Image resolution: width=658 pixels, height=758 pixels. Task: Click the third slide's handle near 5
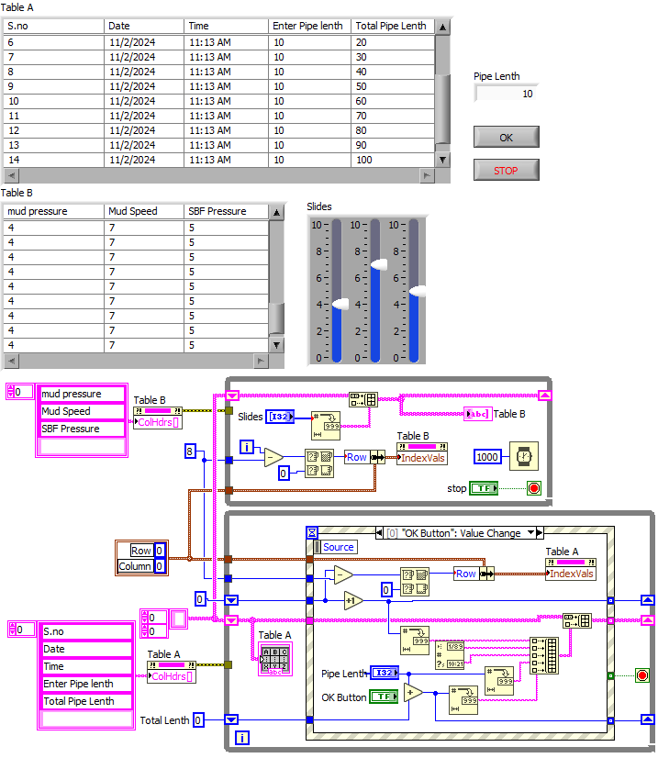pyautogui.click(x=418, y=291)
